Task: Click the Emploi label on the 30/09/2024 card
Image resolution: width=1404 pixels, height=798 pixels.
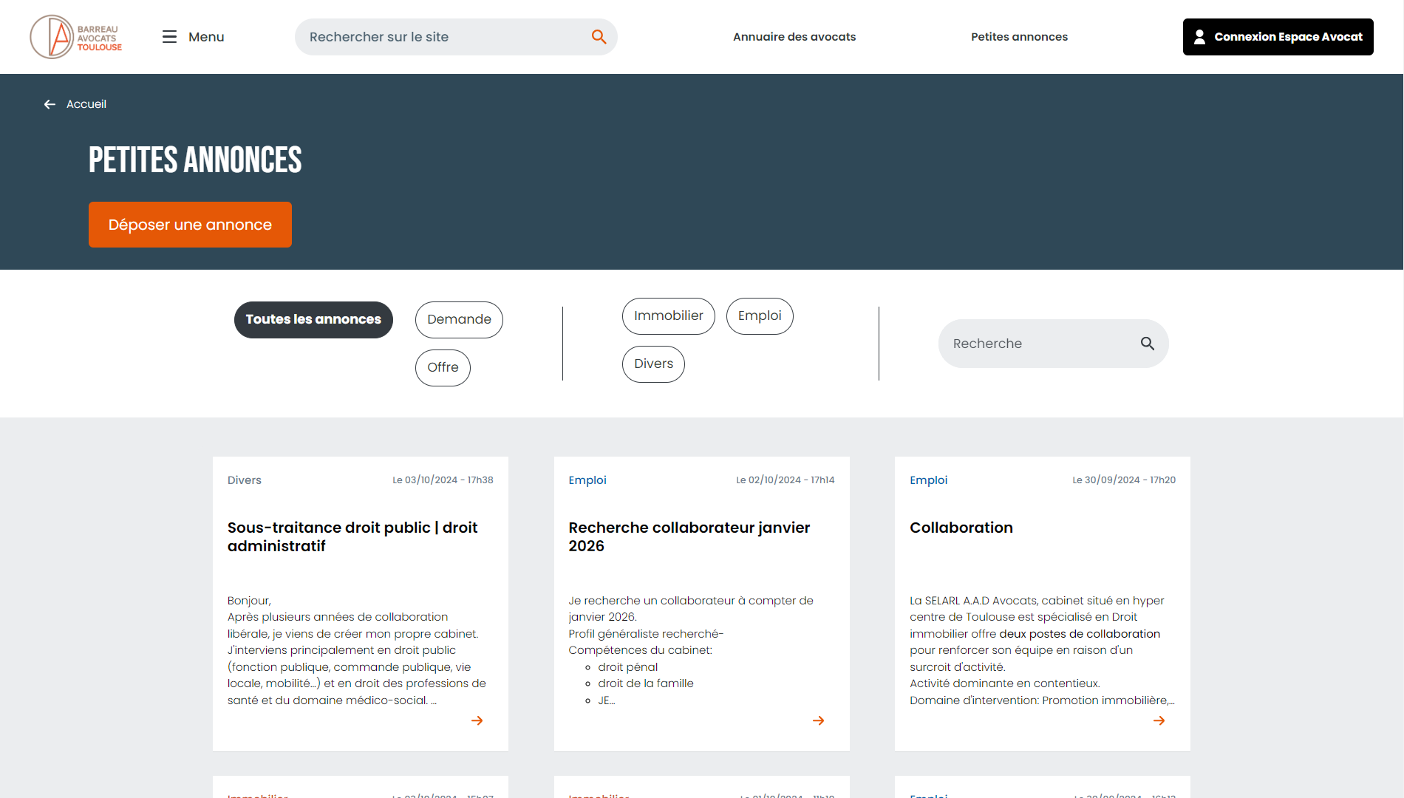Action: pos(928,480)
